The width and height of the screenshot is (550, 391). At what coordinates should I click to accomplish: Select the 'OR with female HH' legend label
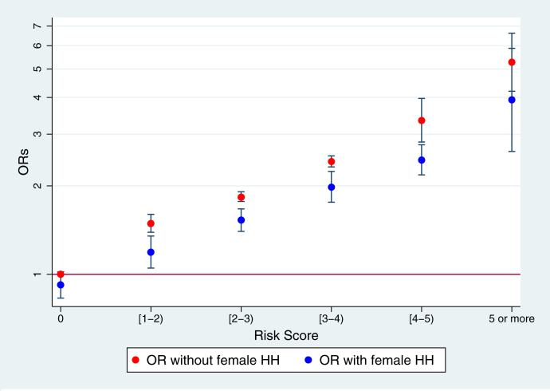[x=373, y=361]
